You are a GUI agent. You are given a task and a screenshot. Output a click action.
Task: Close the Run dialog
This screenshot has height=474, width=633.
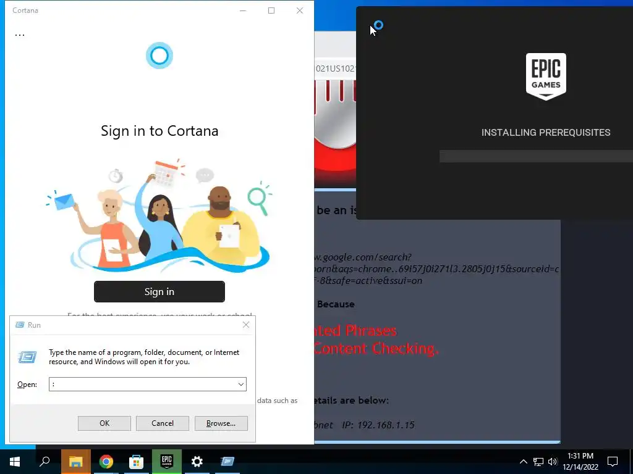246,325
